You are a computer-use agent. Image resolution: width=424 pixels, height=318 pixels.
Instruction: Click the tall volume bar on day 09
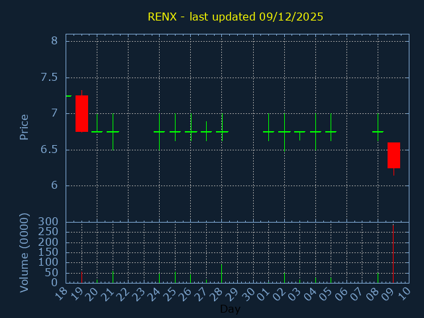(x=394, y=255)
